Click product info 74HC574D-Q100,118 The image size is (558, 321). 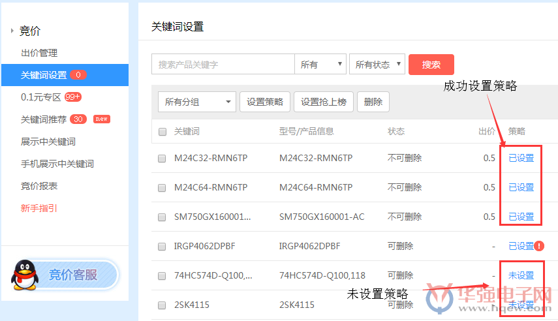pyautogui.click(x=322, y=275)
